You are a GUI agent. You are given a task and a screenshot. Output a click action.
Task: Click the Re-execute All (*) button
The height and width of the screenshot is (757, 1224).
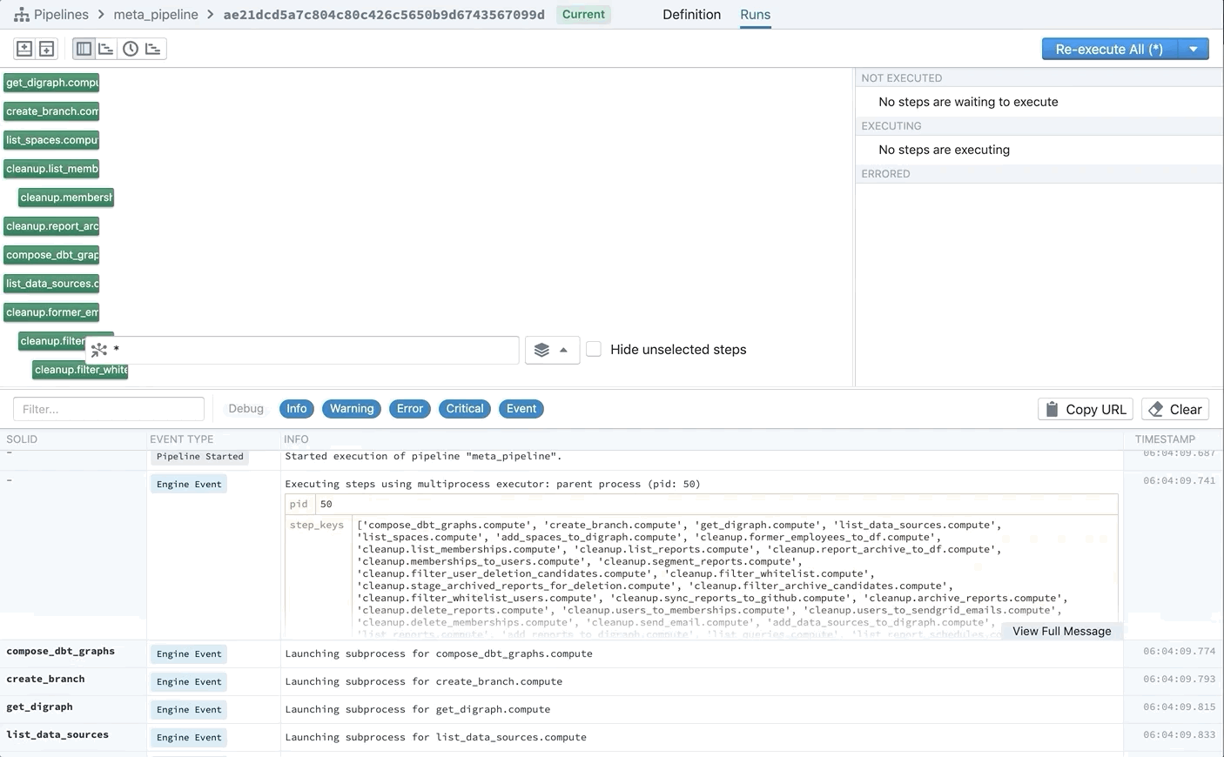1109,50
